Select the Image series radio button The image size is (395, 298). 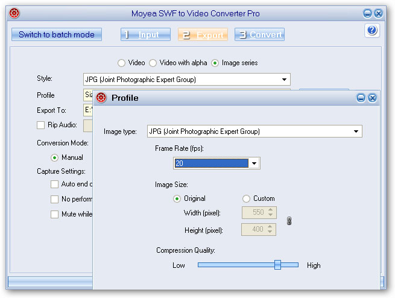click(215, 63)
